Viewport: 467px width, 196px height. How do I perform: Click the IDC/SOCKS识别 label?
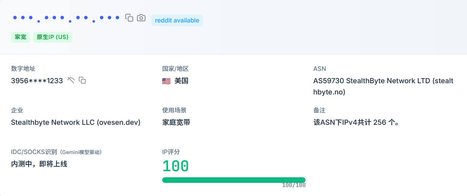point(34,152)
